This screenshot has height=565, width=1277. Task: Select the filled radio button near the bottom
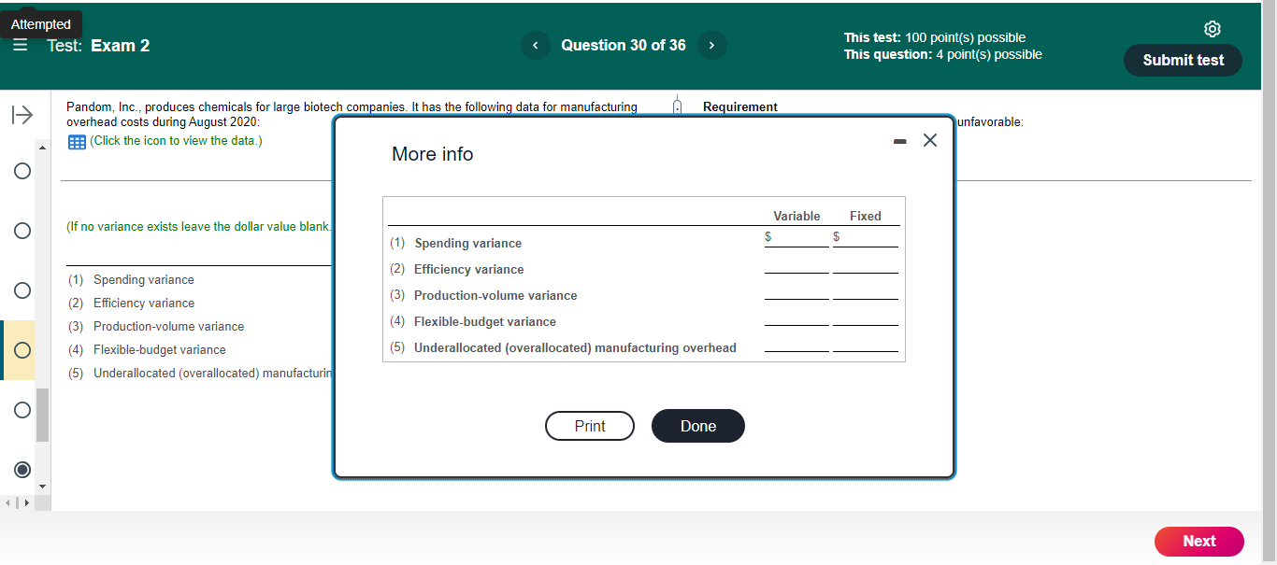tap(22, 470)
